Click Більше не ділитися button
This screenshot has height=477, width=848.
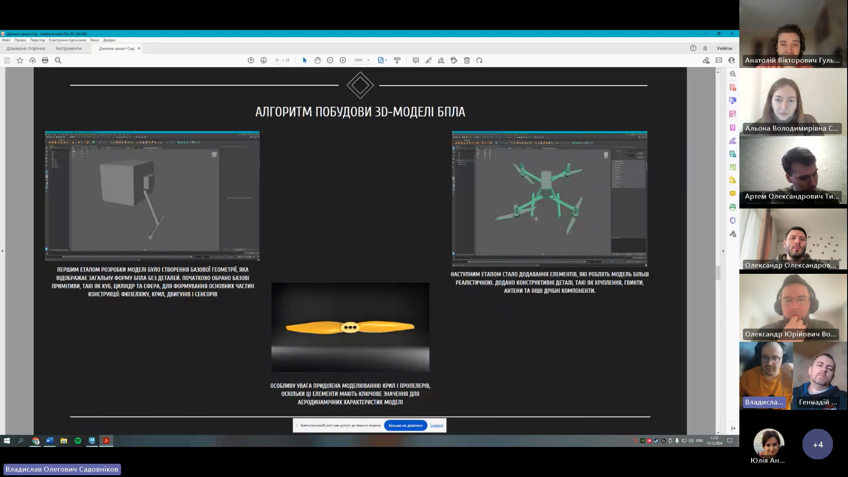pos(405,425)
